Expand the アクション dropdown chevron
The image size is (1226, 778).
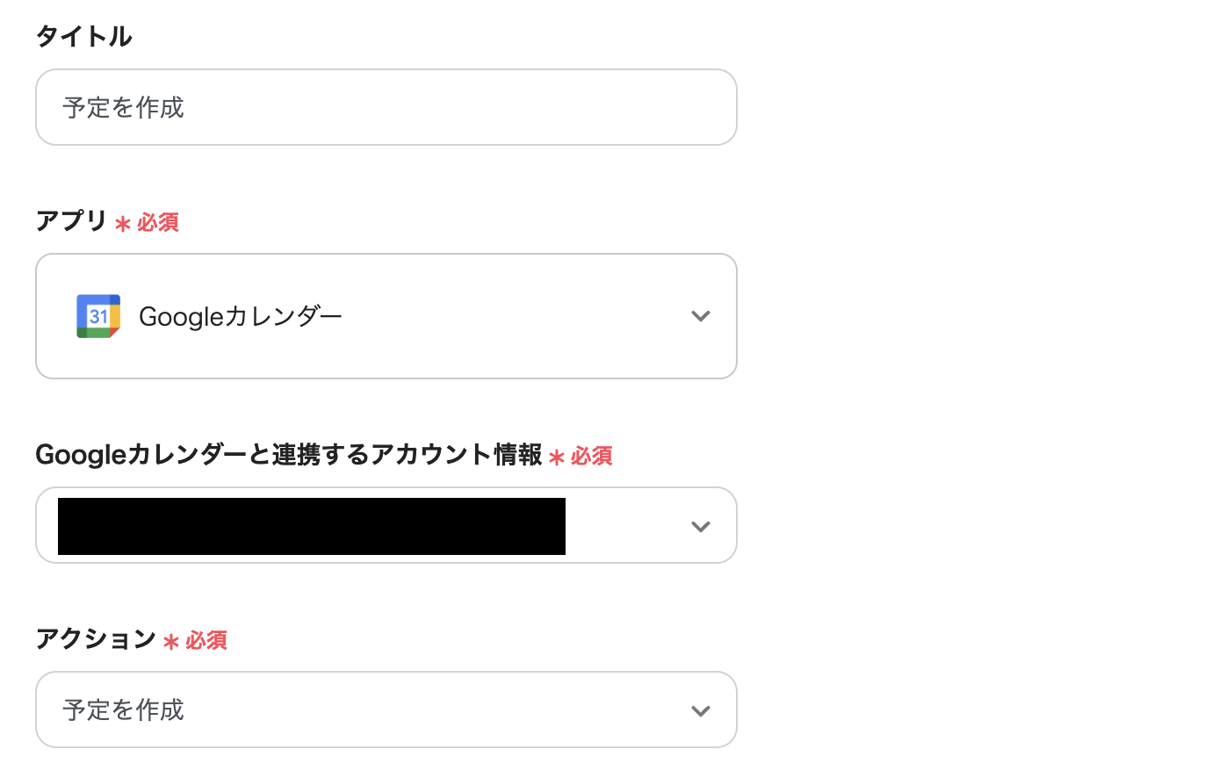[700, 711]
